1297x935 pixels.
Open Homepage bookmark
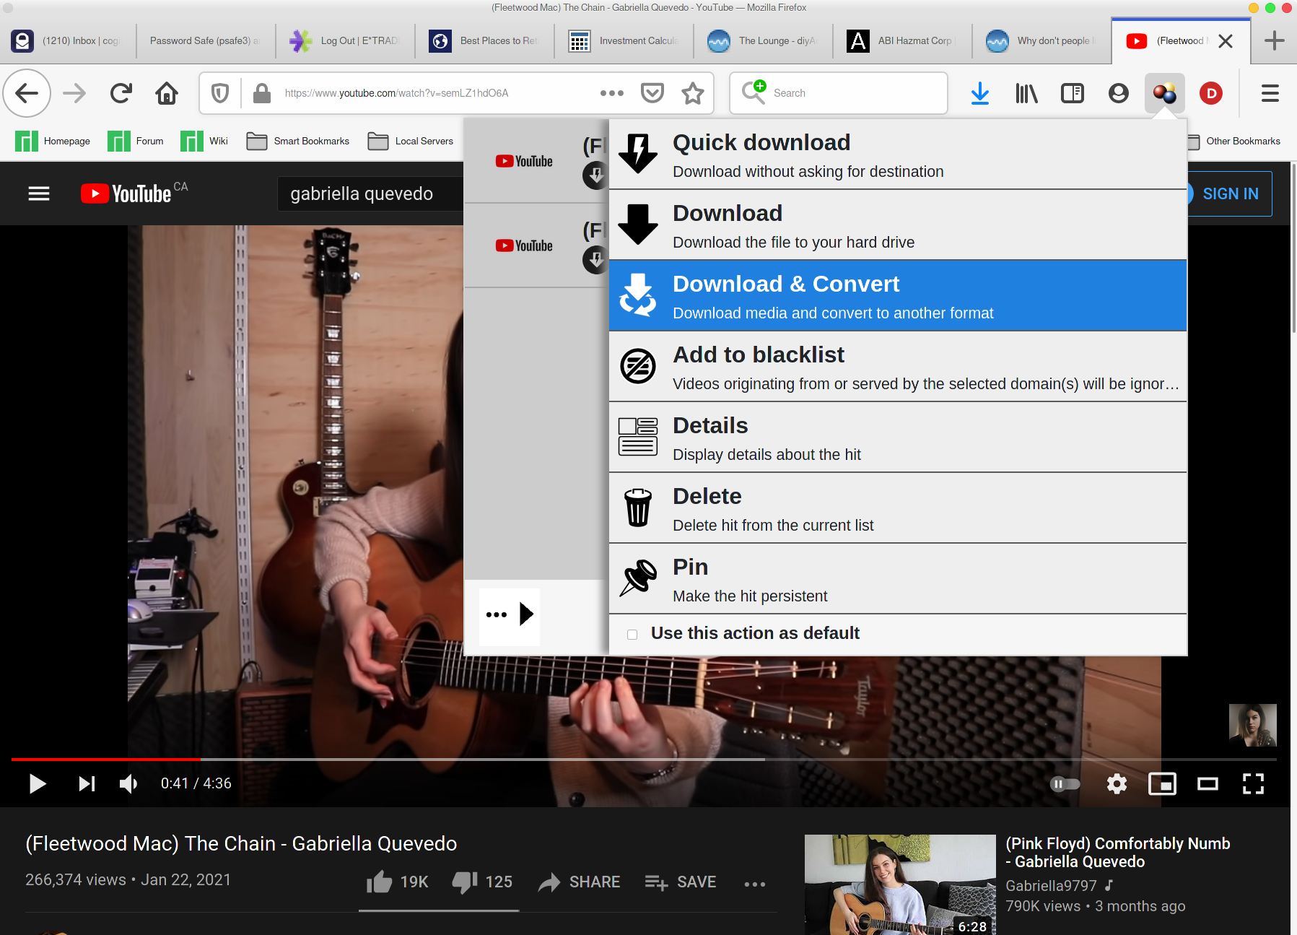(x=53, y=141)
